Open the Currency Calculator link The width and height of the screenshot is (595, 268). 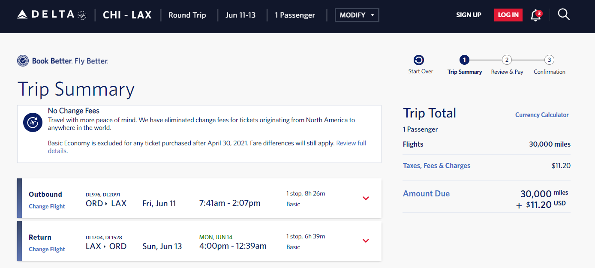(542, 115)
